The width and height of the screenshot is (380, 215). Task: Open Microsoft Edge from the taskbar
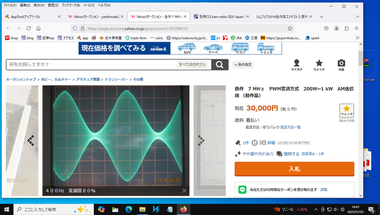coord(129,209)
